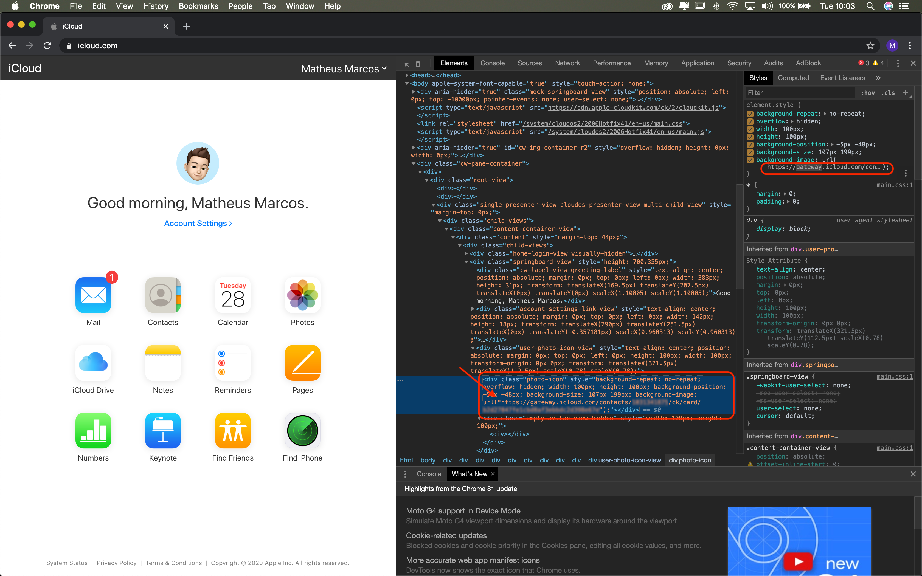This screenshot has width=922, height=576.
Task: Open the Matheus Marcos account dropdown
Action: click(x=344, y=69)
